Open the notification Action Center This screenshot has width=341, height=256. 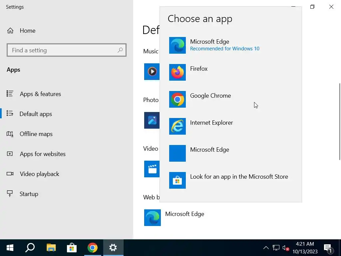click(x=328, y=248)
